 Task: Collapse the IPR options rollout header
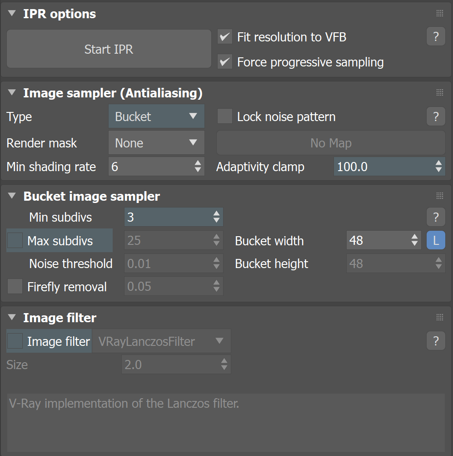[x=12, y=13]
